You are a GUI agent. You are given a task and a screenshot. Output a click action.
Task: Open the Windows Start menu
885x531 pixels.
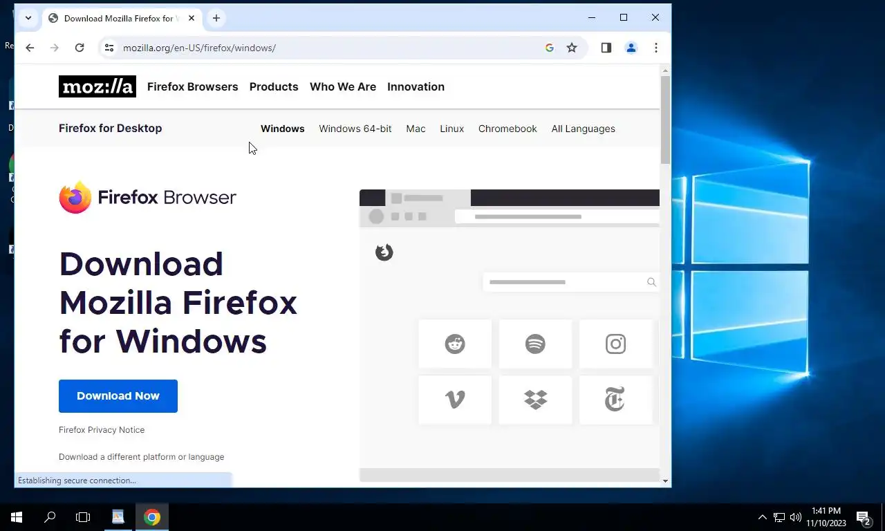[17, 517]
